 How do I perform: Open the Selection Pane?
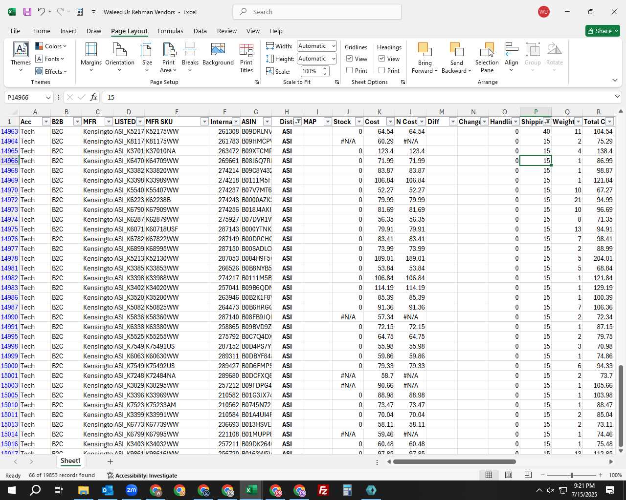[487, 58]
